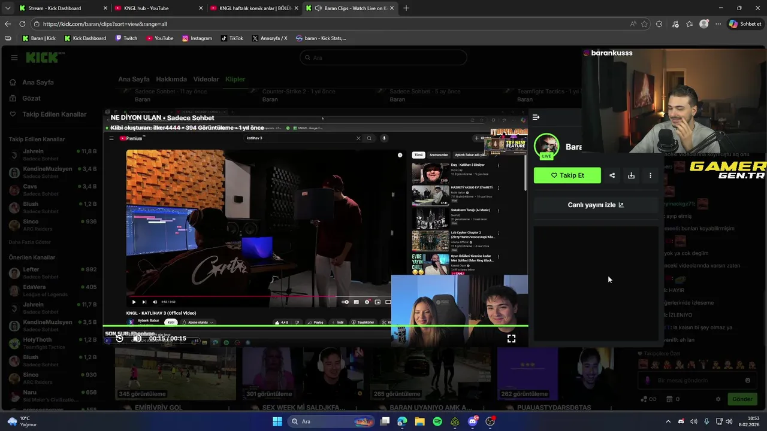Open the chat settings gear icon
This screenshot has height=431, width=767.
pyautogui.click(x=718, y=399)
